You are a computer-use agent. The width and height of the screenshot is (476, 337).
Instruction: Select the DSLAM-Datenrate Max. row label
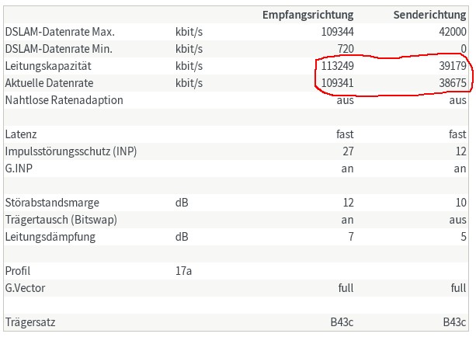coord(60,32)
